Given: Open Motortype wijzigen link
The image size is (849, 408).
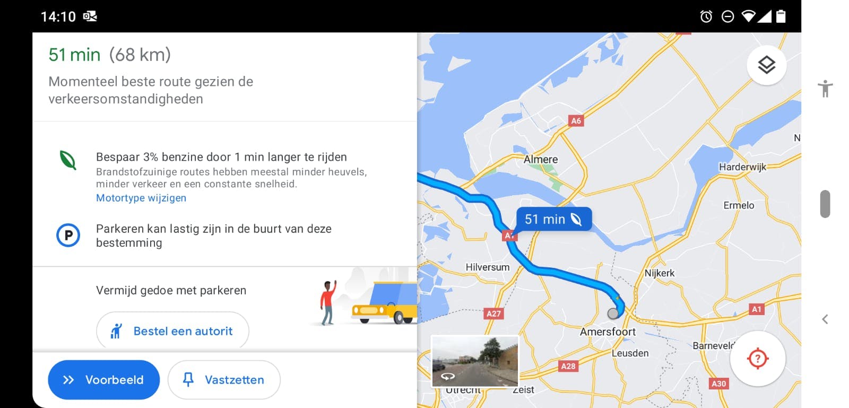Looking at the screenshot, I should pyautogui.click(x=141, y=198).
